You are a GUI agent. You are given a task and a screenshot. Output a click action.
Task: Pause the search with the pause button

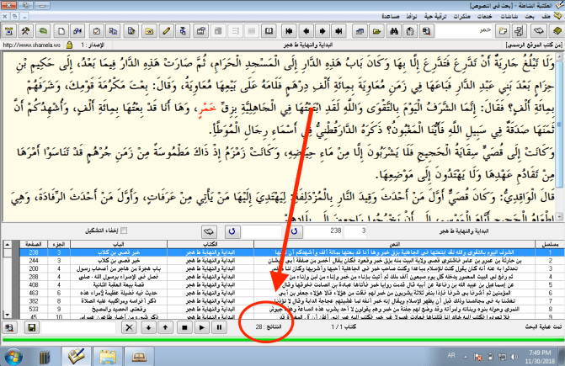pyautogui.click(x=219, y=327)
